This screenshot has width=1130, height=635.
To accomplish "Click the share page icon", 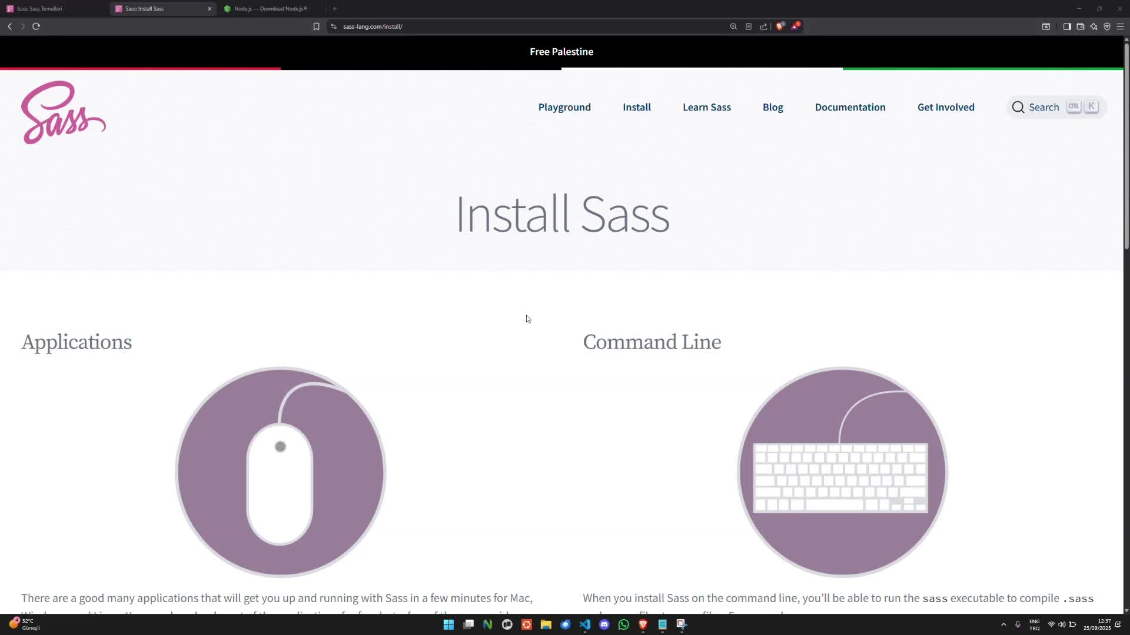I will 763,26.
